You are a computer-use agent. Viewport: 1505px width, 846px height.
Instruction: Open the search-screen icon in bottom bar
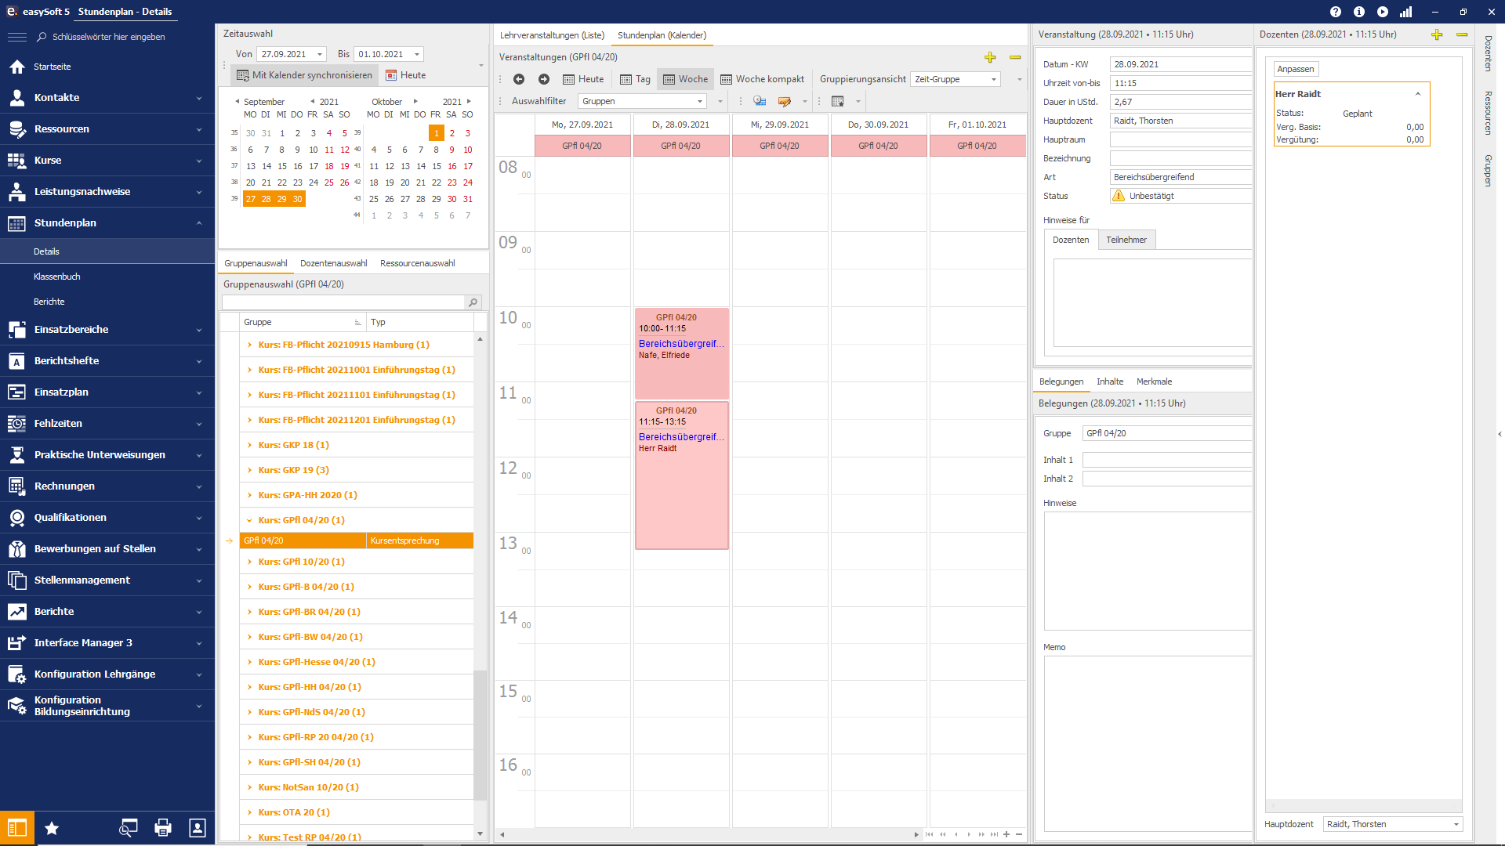(x=128, y=828)
